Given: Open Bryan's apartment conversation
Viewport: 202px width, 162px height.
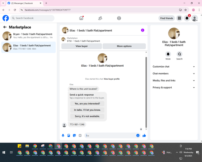Looking at the screenshot, I should click(28, 36).
